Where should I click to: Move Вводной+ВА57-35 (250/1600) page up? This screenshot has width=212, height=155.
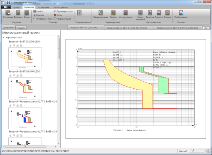(10, 45)
